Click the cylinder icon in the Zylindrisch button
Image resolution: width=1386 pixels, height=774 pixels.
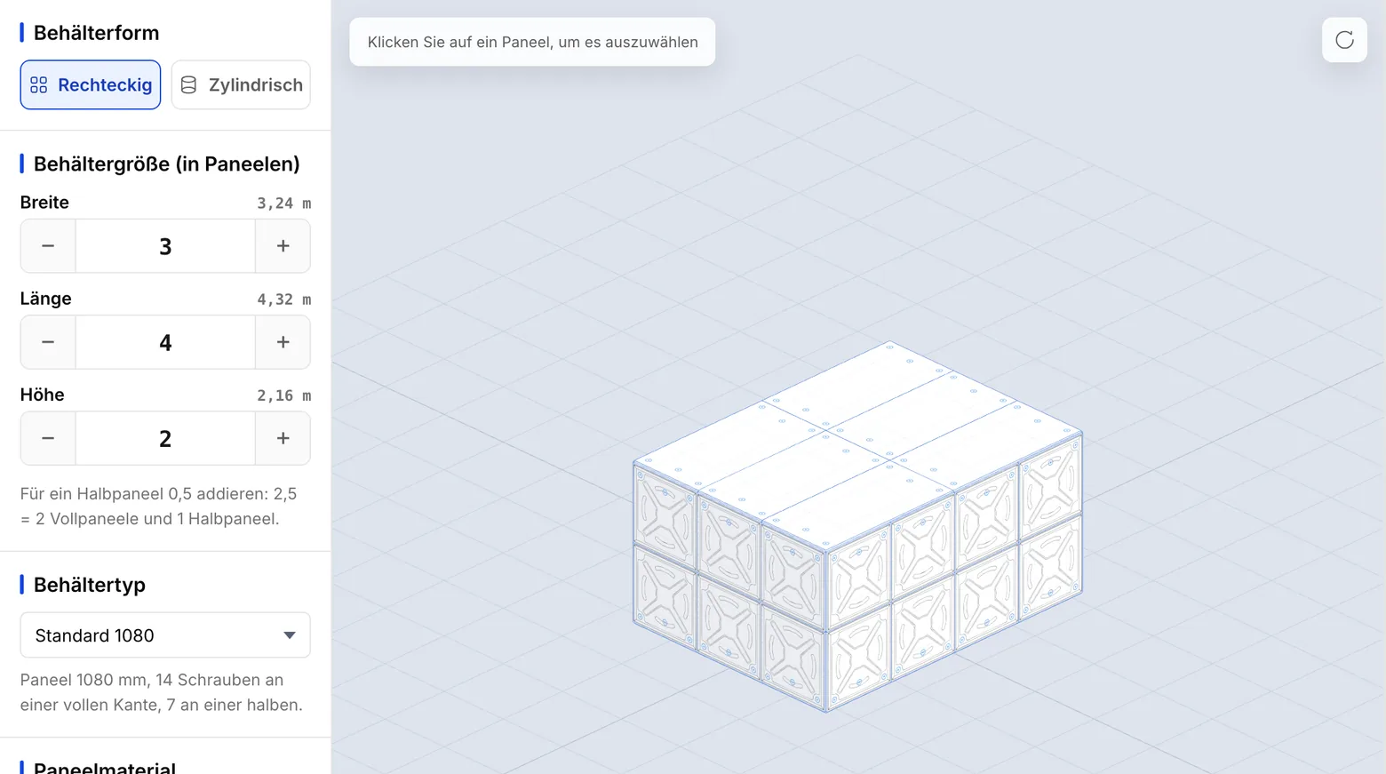click(x=188, y=84)
